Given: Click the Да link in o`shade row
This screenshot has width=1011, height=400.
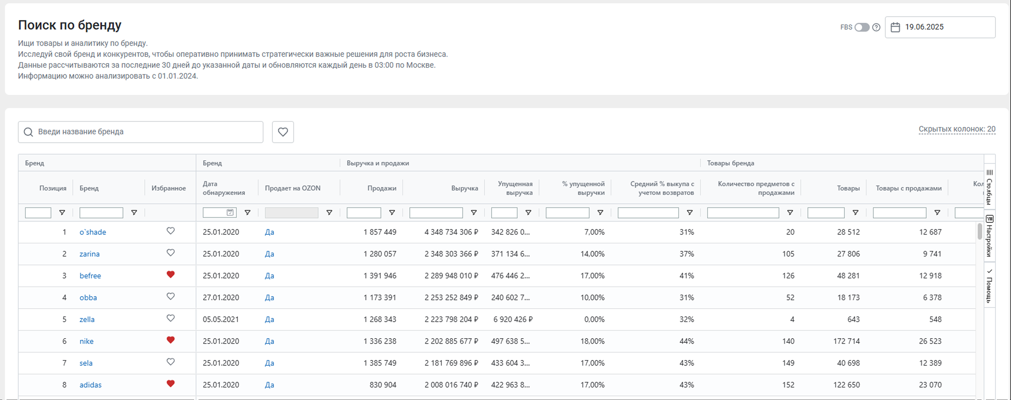Looking at the screenshot, I should coord(269,232).
